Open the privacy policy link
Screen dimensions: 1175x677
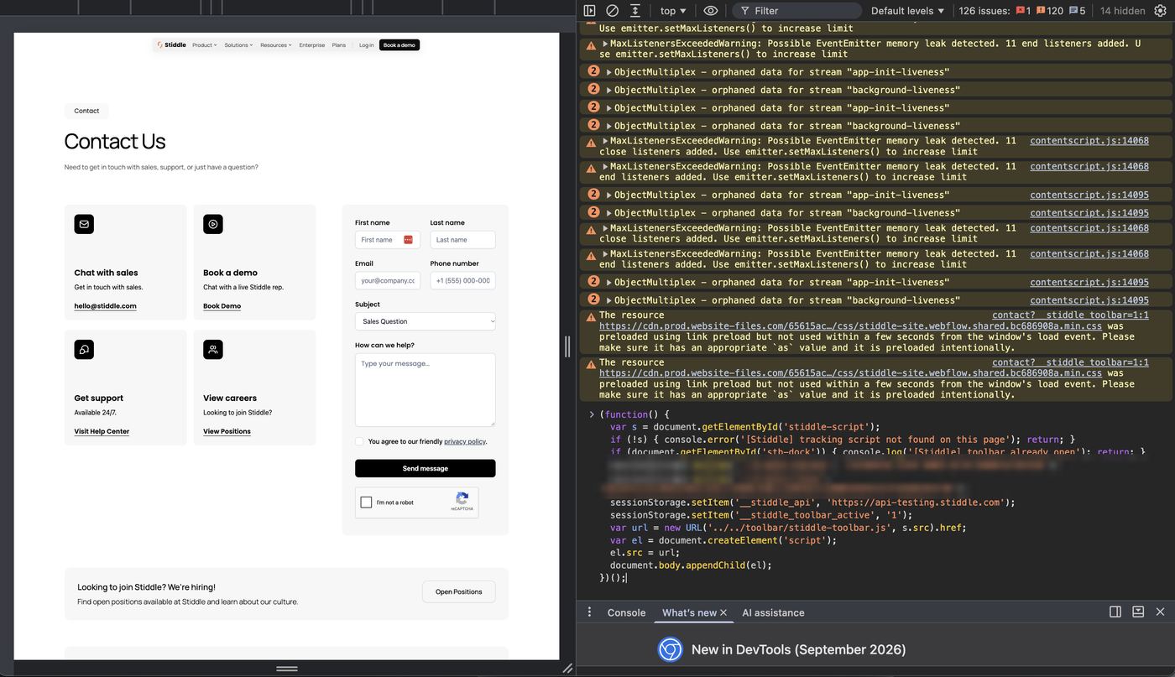(464, 441)
